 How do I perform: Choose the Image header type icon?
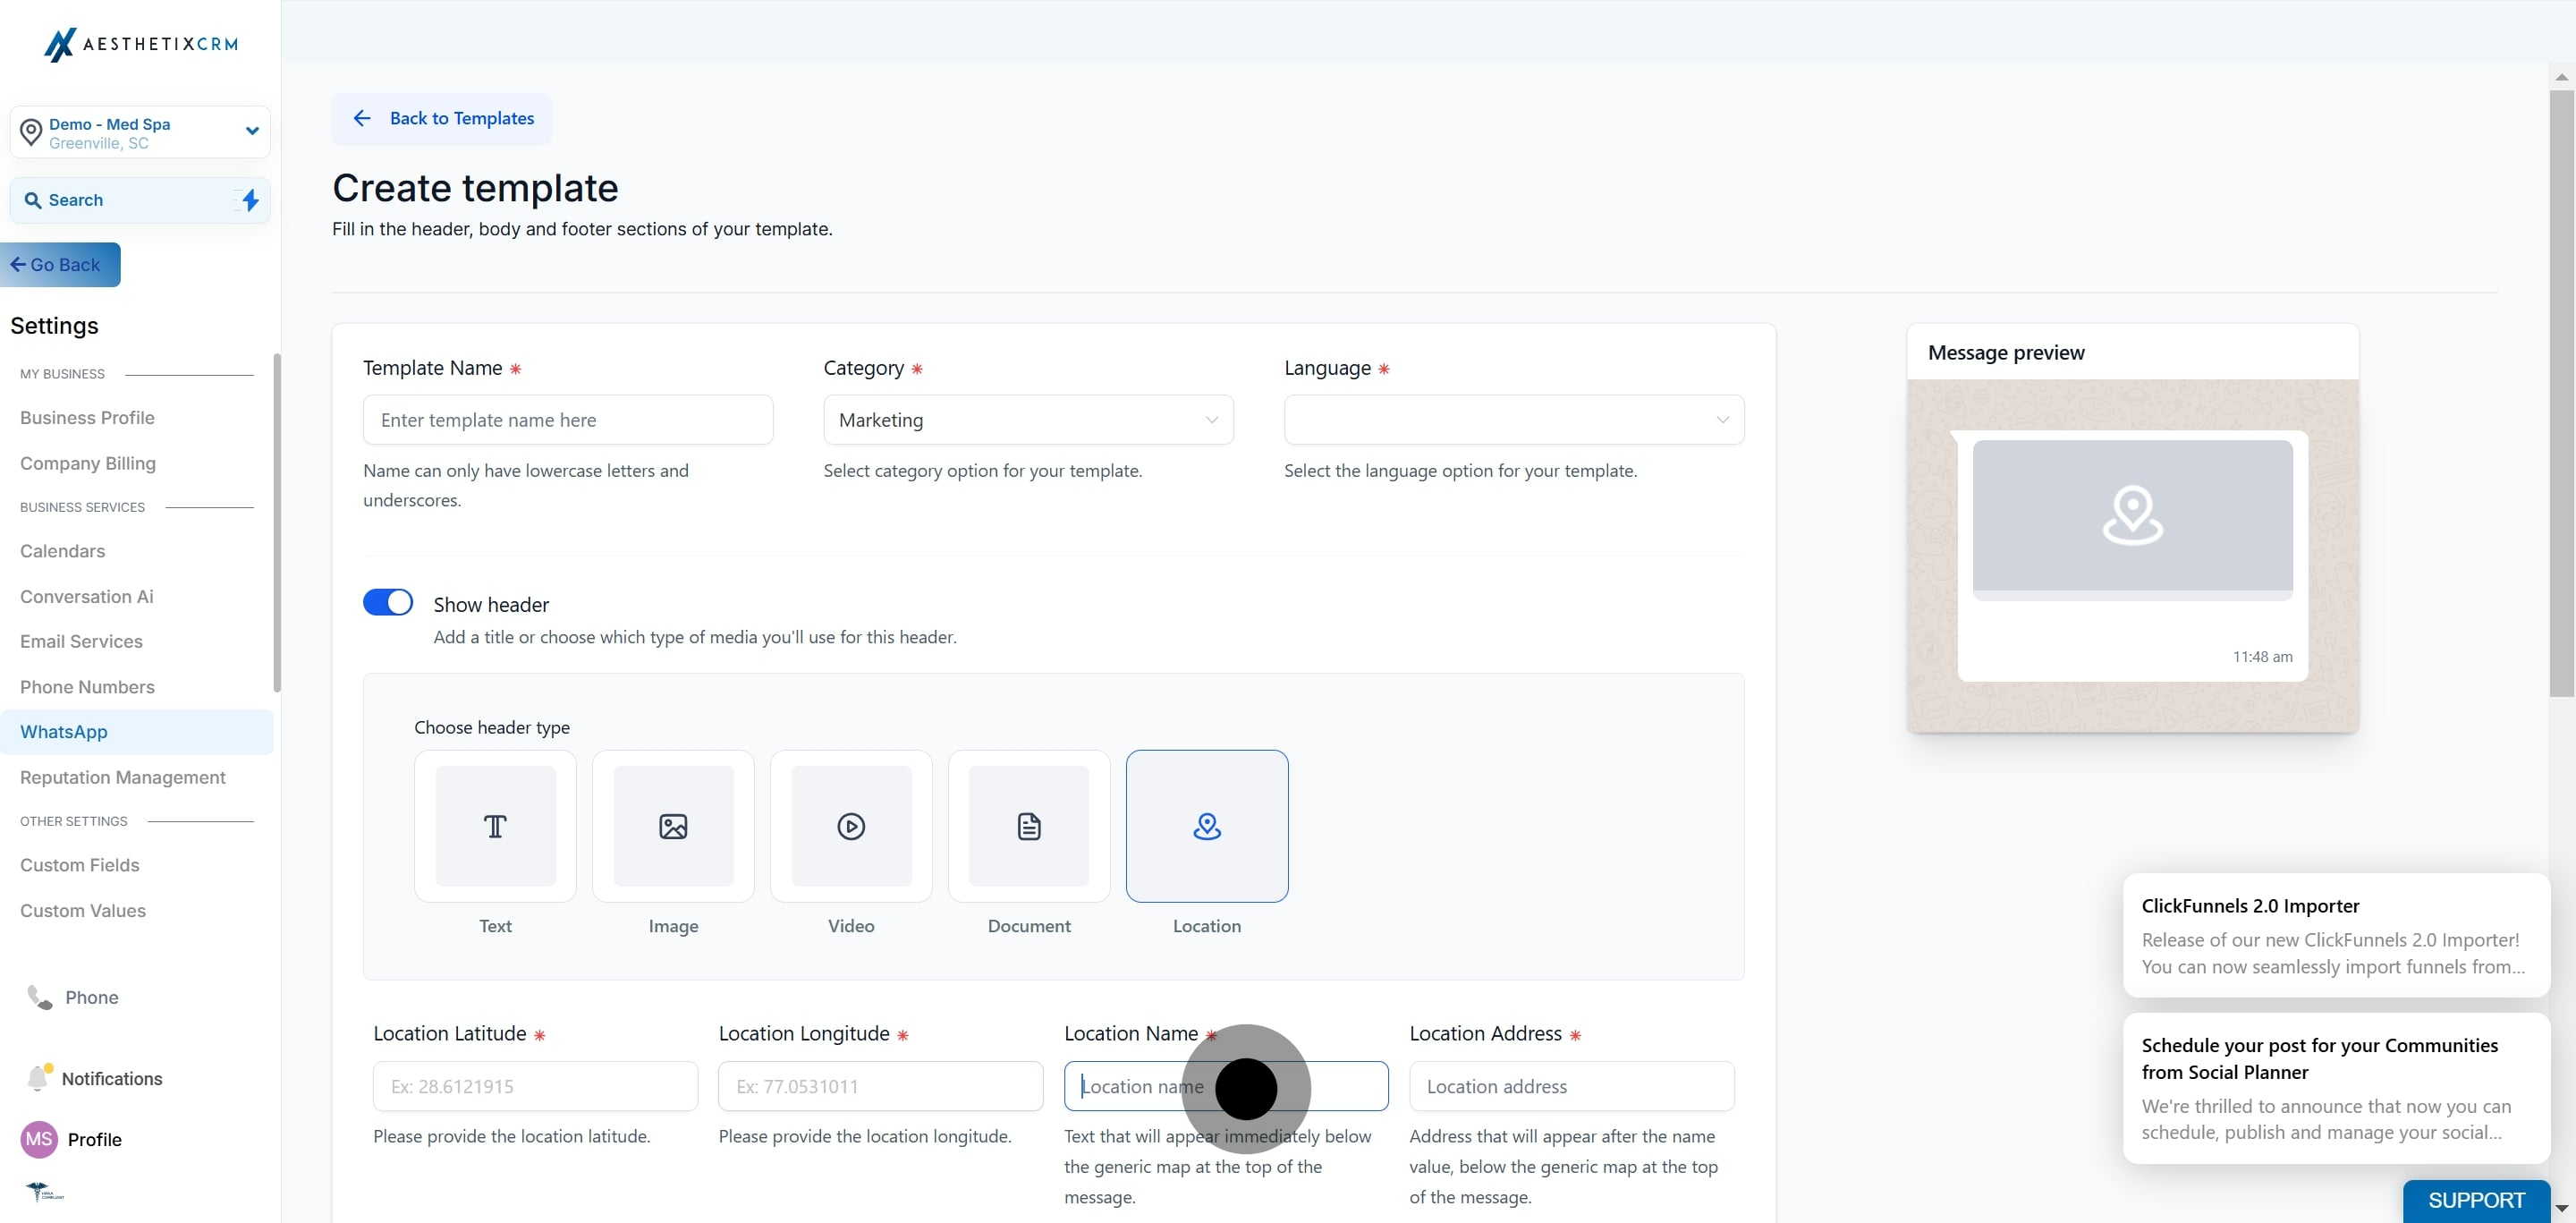point(673,826)
